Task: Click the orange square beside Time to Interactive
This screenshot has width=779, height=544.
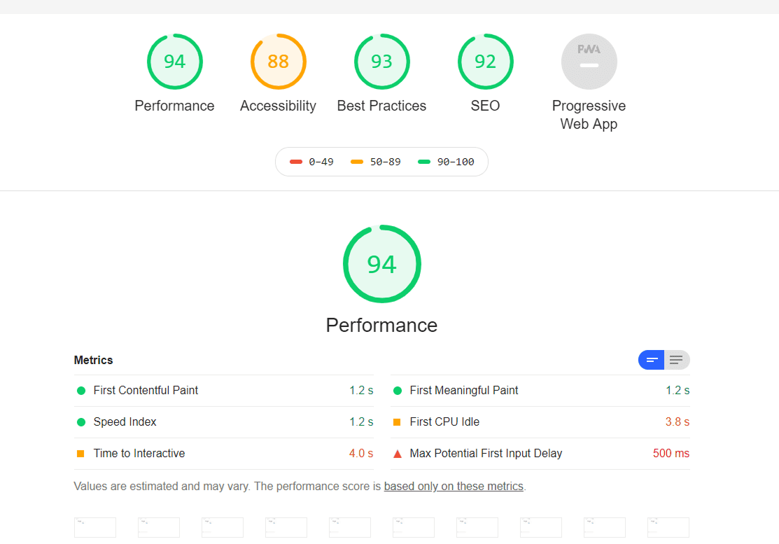Action: [80, 454]
